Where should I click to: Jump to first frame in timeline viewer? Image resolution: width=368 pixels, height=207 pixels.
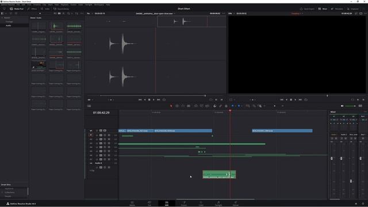pos(282,99)
